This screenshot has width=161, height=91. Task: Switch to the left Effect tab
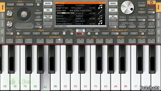coord(3,23)
